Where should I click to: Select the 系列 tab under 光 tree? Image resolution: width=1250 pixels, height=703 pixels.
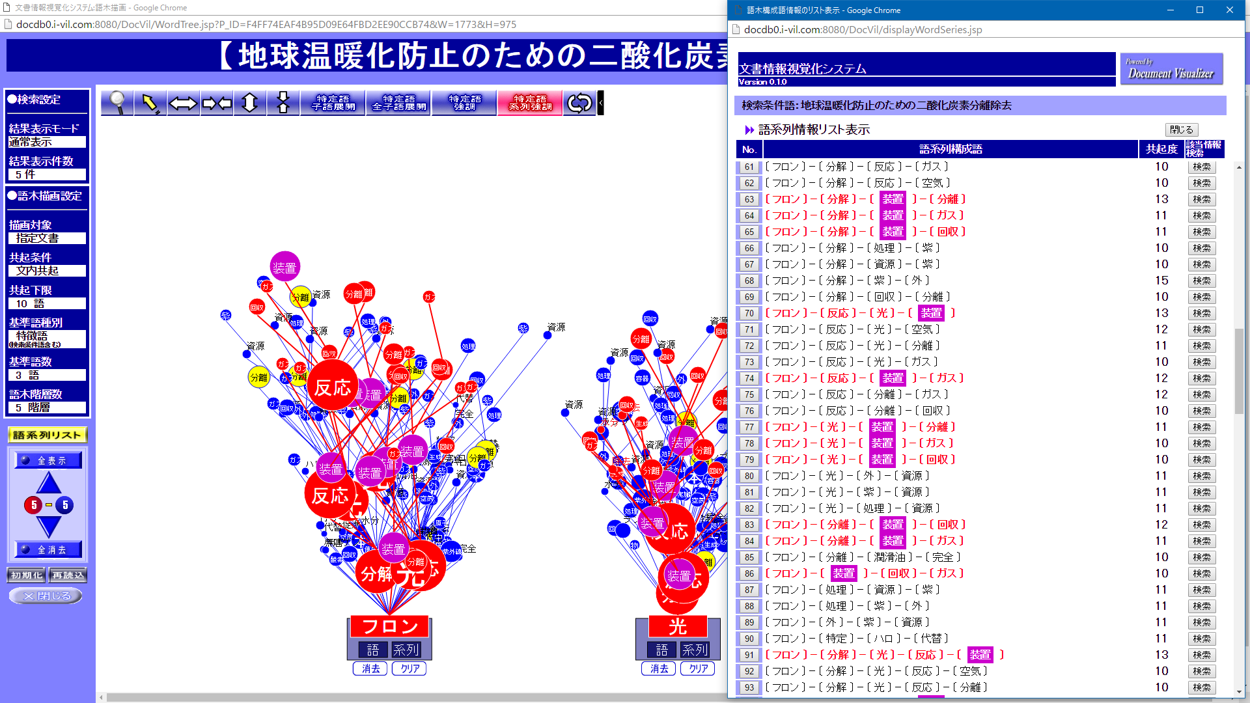point(694,650)
